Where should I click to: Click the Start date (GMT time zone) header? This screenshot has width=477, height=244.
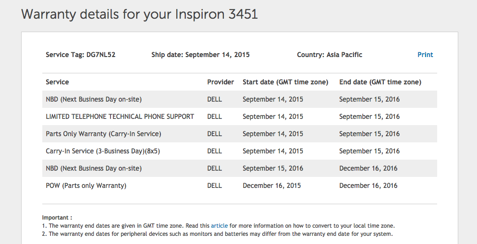click(x=285, y=82)
